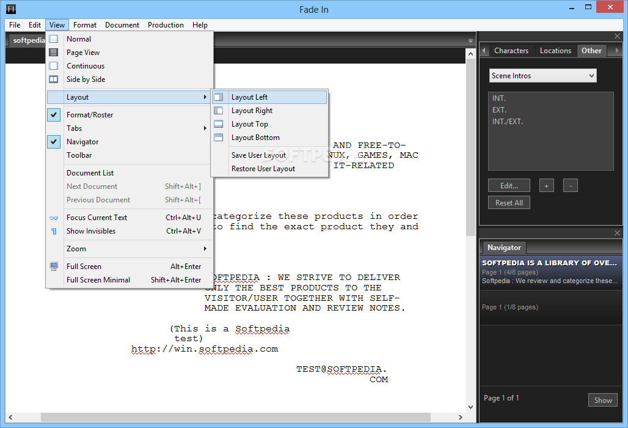Image resolution: width=628 pixels, height=428 pixels.
Task: Expand the Zoom submenu
Action: pos(129,249)
